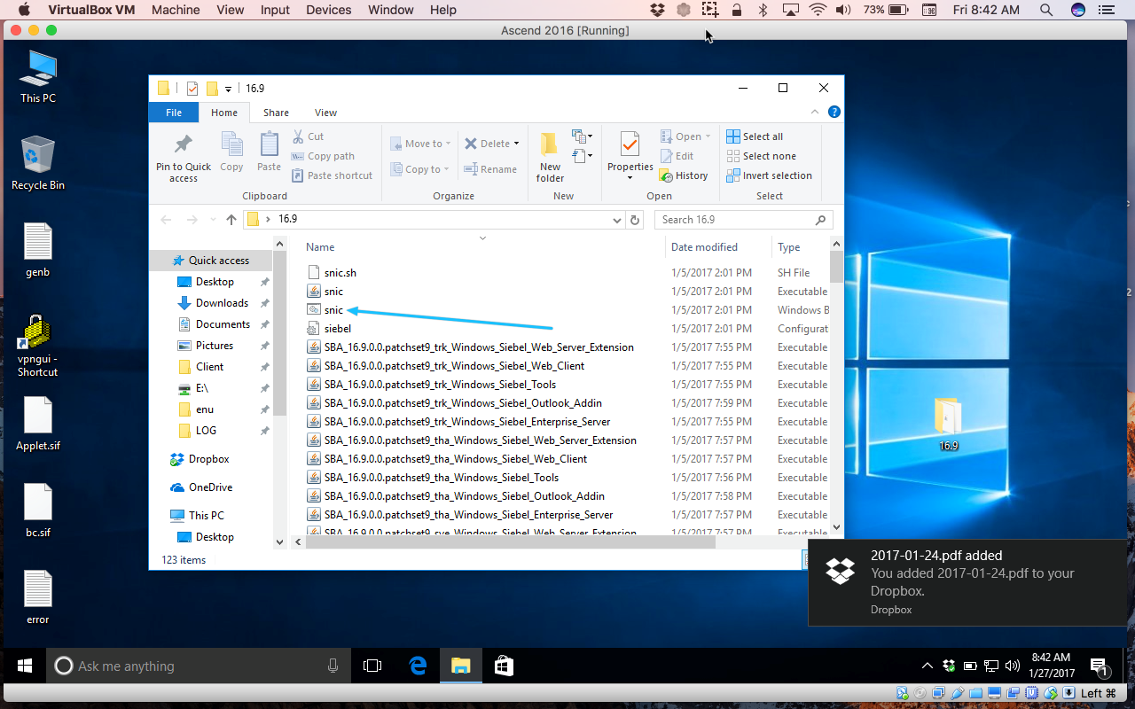This screenshot has width=1135, height=709.
Task: Select the 16.9 folder on desktop
Action: tap(948, 425)
